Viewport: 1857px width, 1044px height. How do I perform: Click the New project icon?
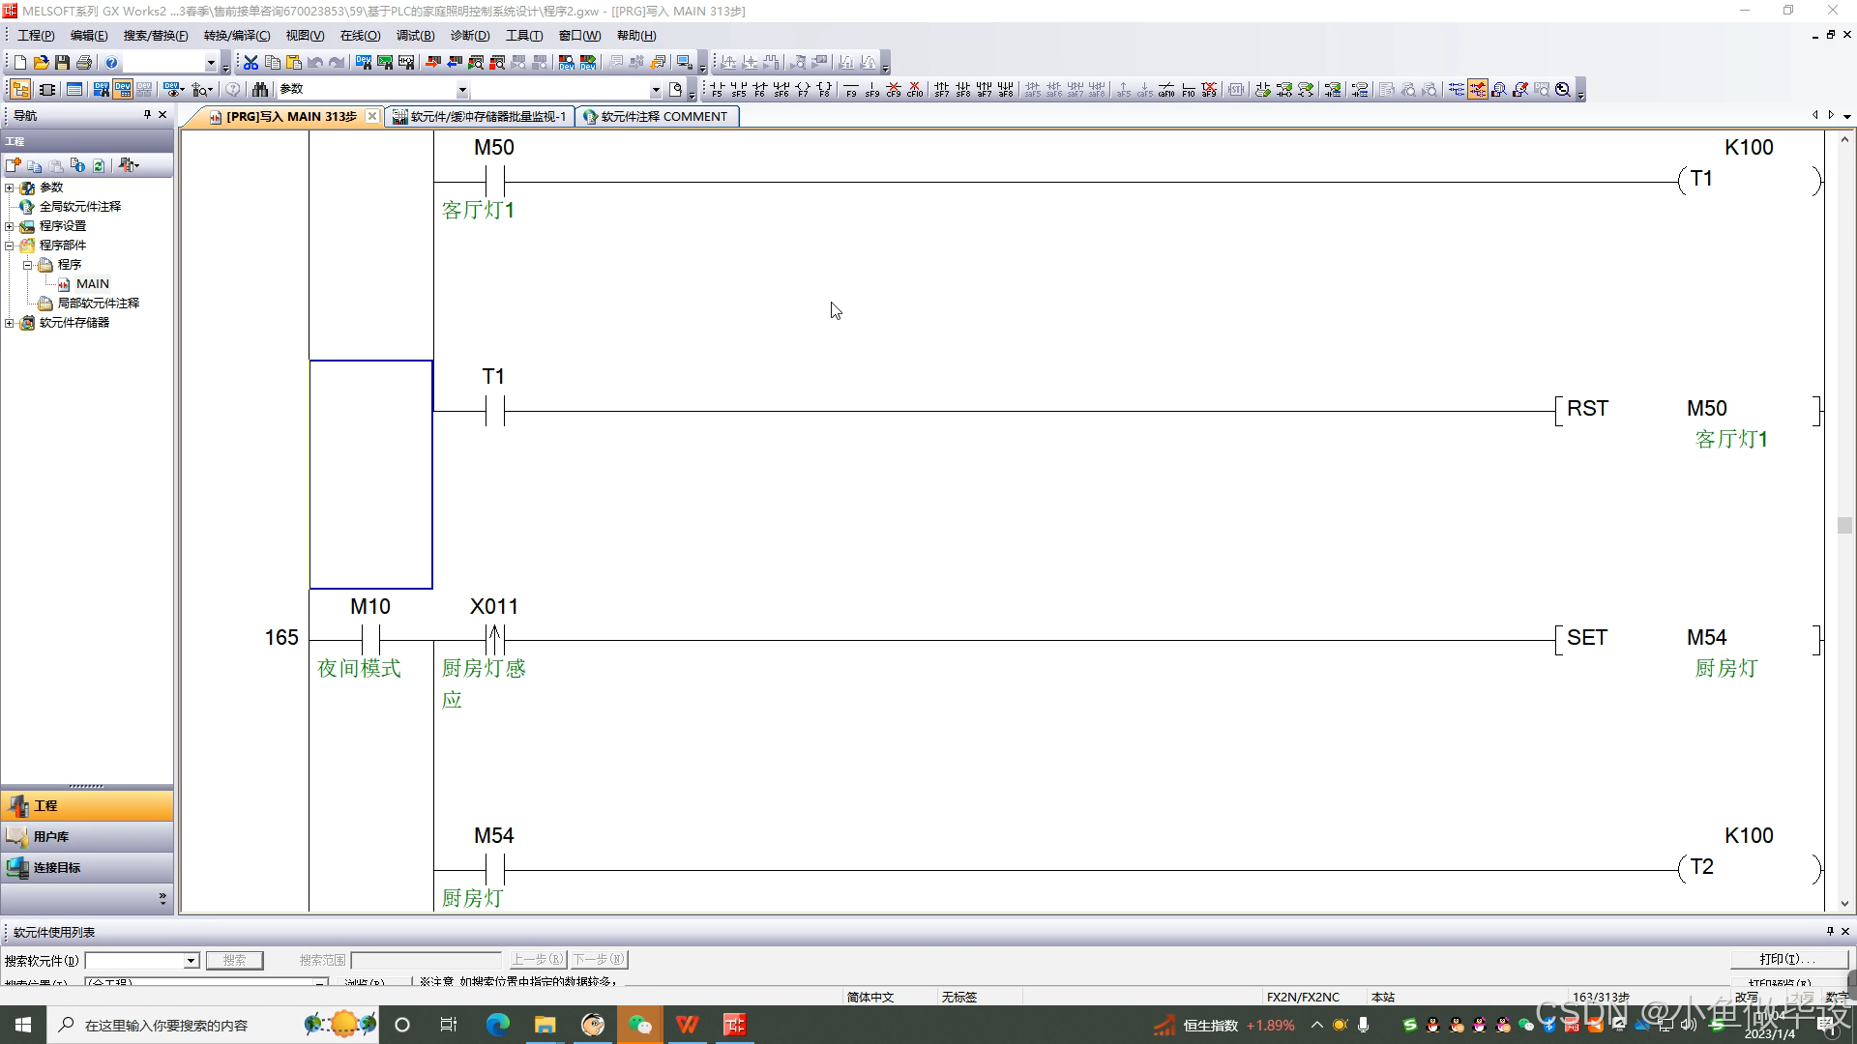pyautogui.click(x=19, y=63)
